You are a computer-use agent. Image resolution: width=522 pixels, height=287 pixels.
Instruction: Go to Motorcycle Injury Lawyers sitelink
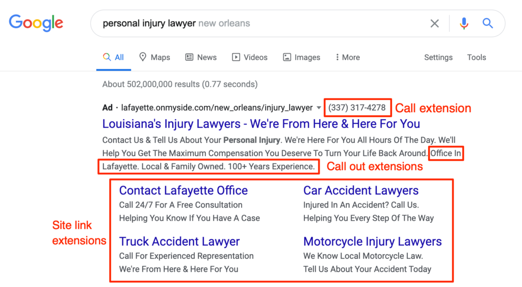[x=372, y=242]
